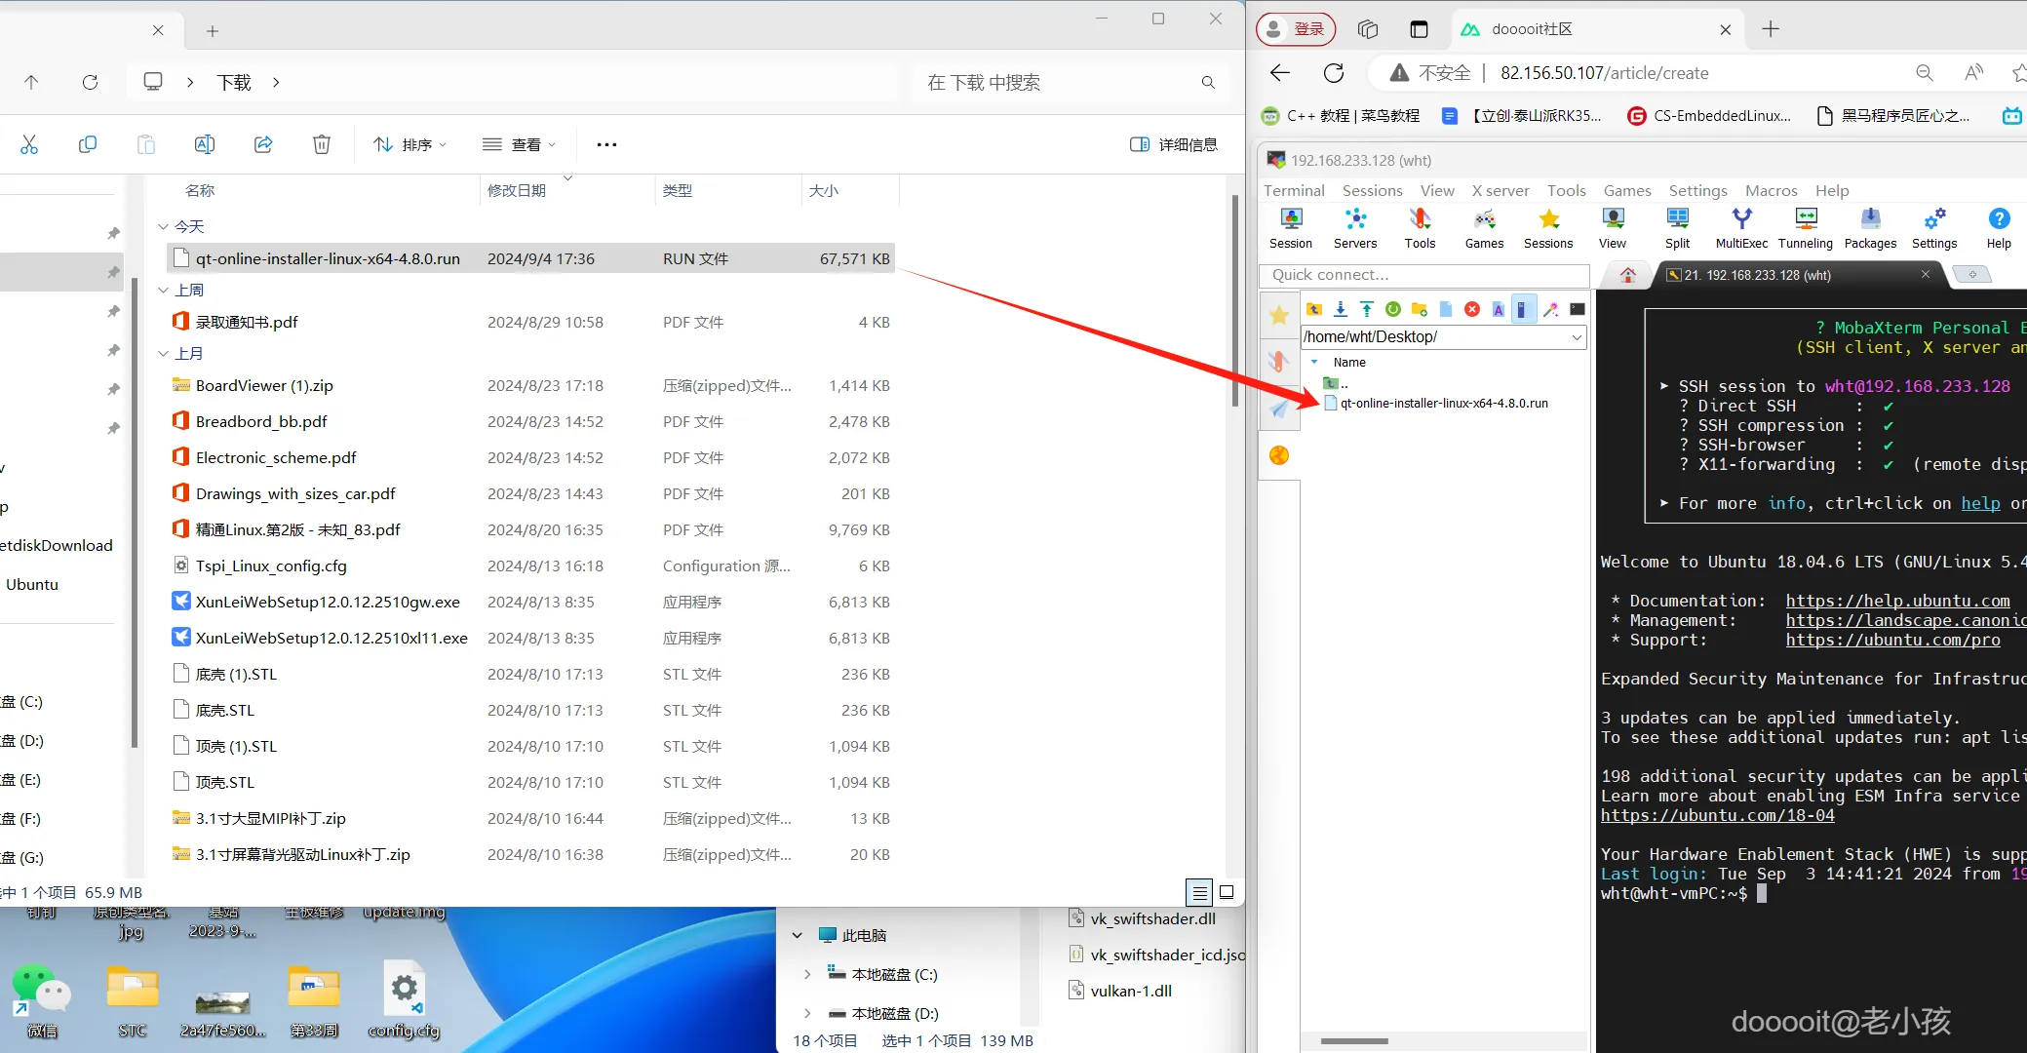This screenshot has height=1053, width=2027.
Task: Open the 排序 sort dropdown
Action: (x=410, y=144)
